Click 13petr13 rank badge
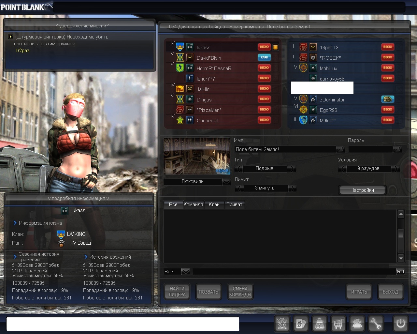 tap(313, 47)
